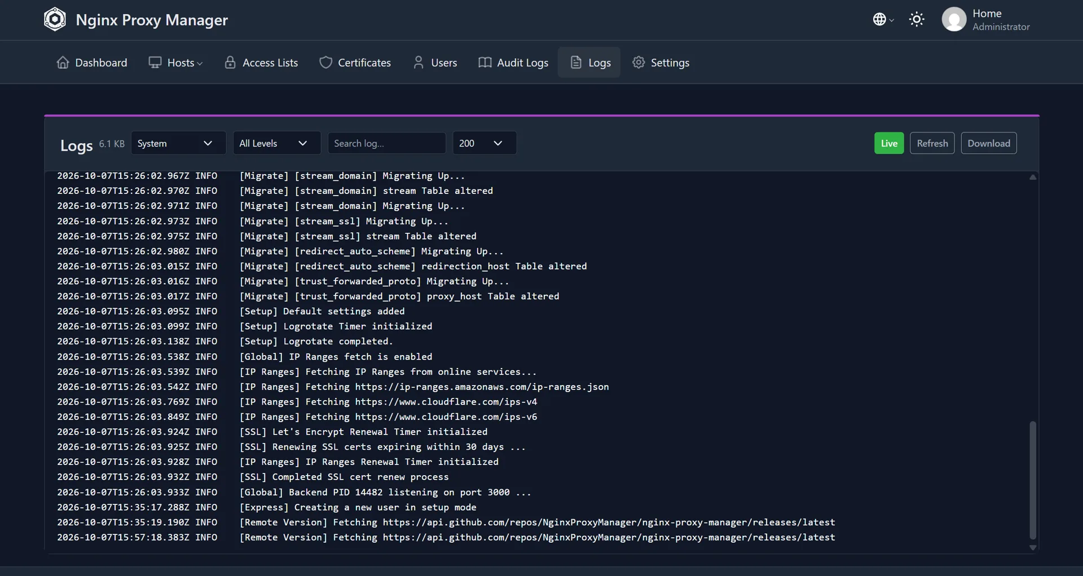
Task: Click the Audit Logs book icon
Action: [x=485, y=63]
